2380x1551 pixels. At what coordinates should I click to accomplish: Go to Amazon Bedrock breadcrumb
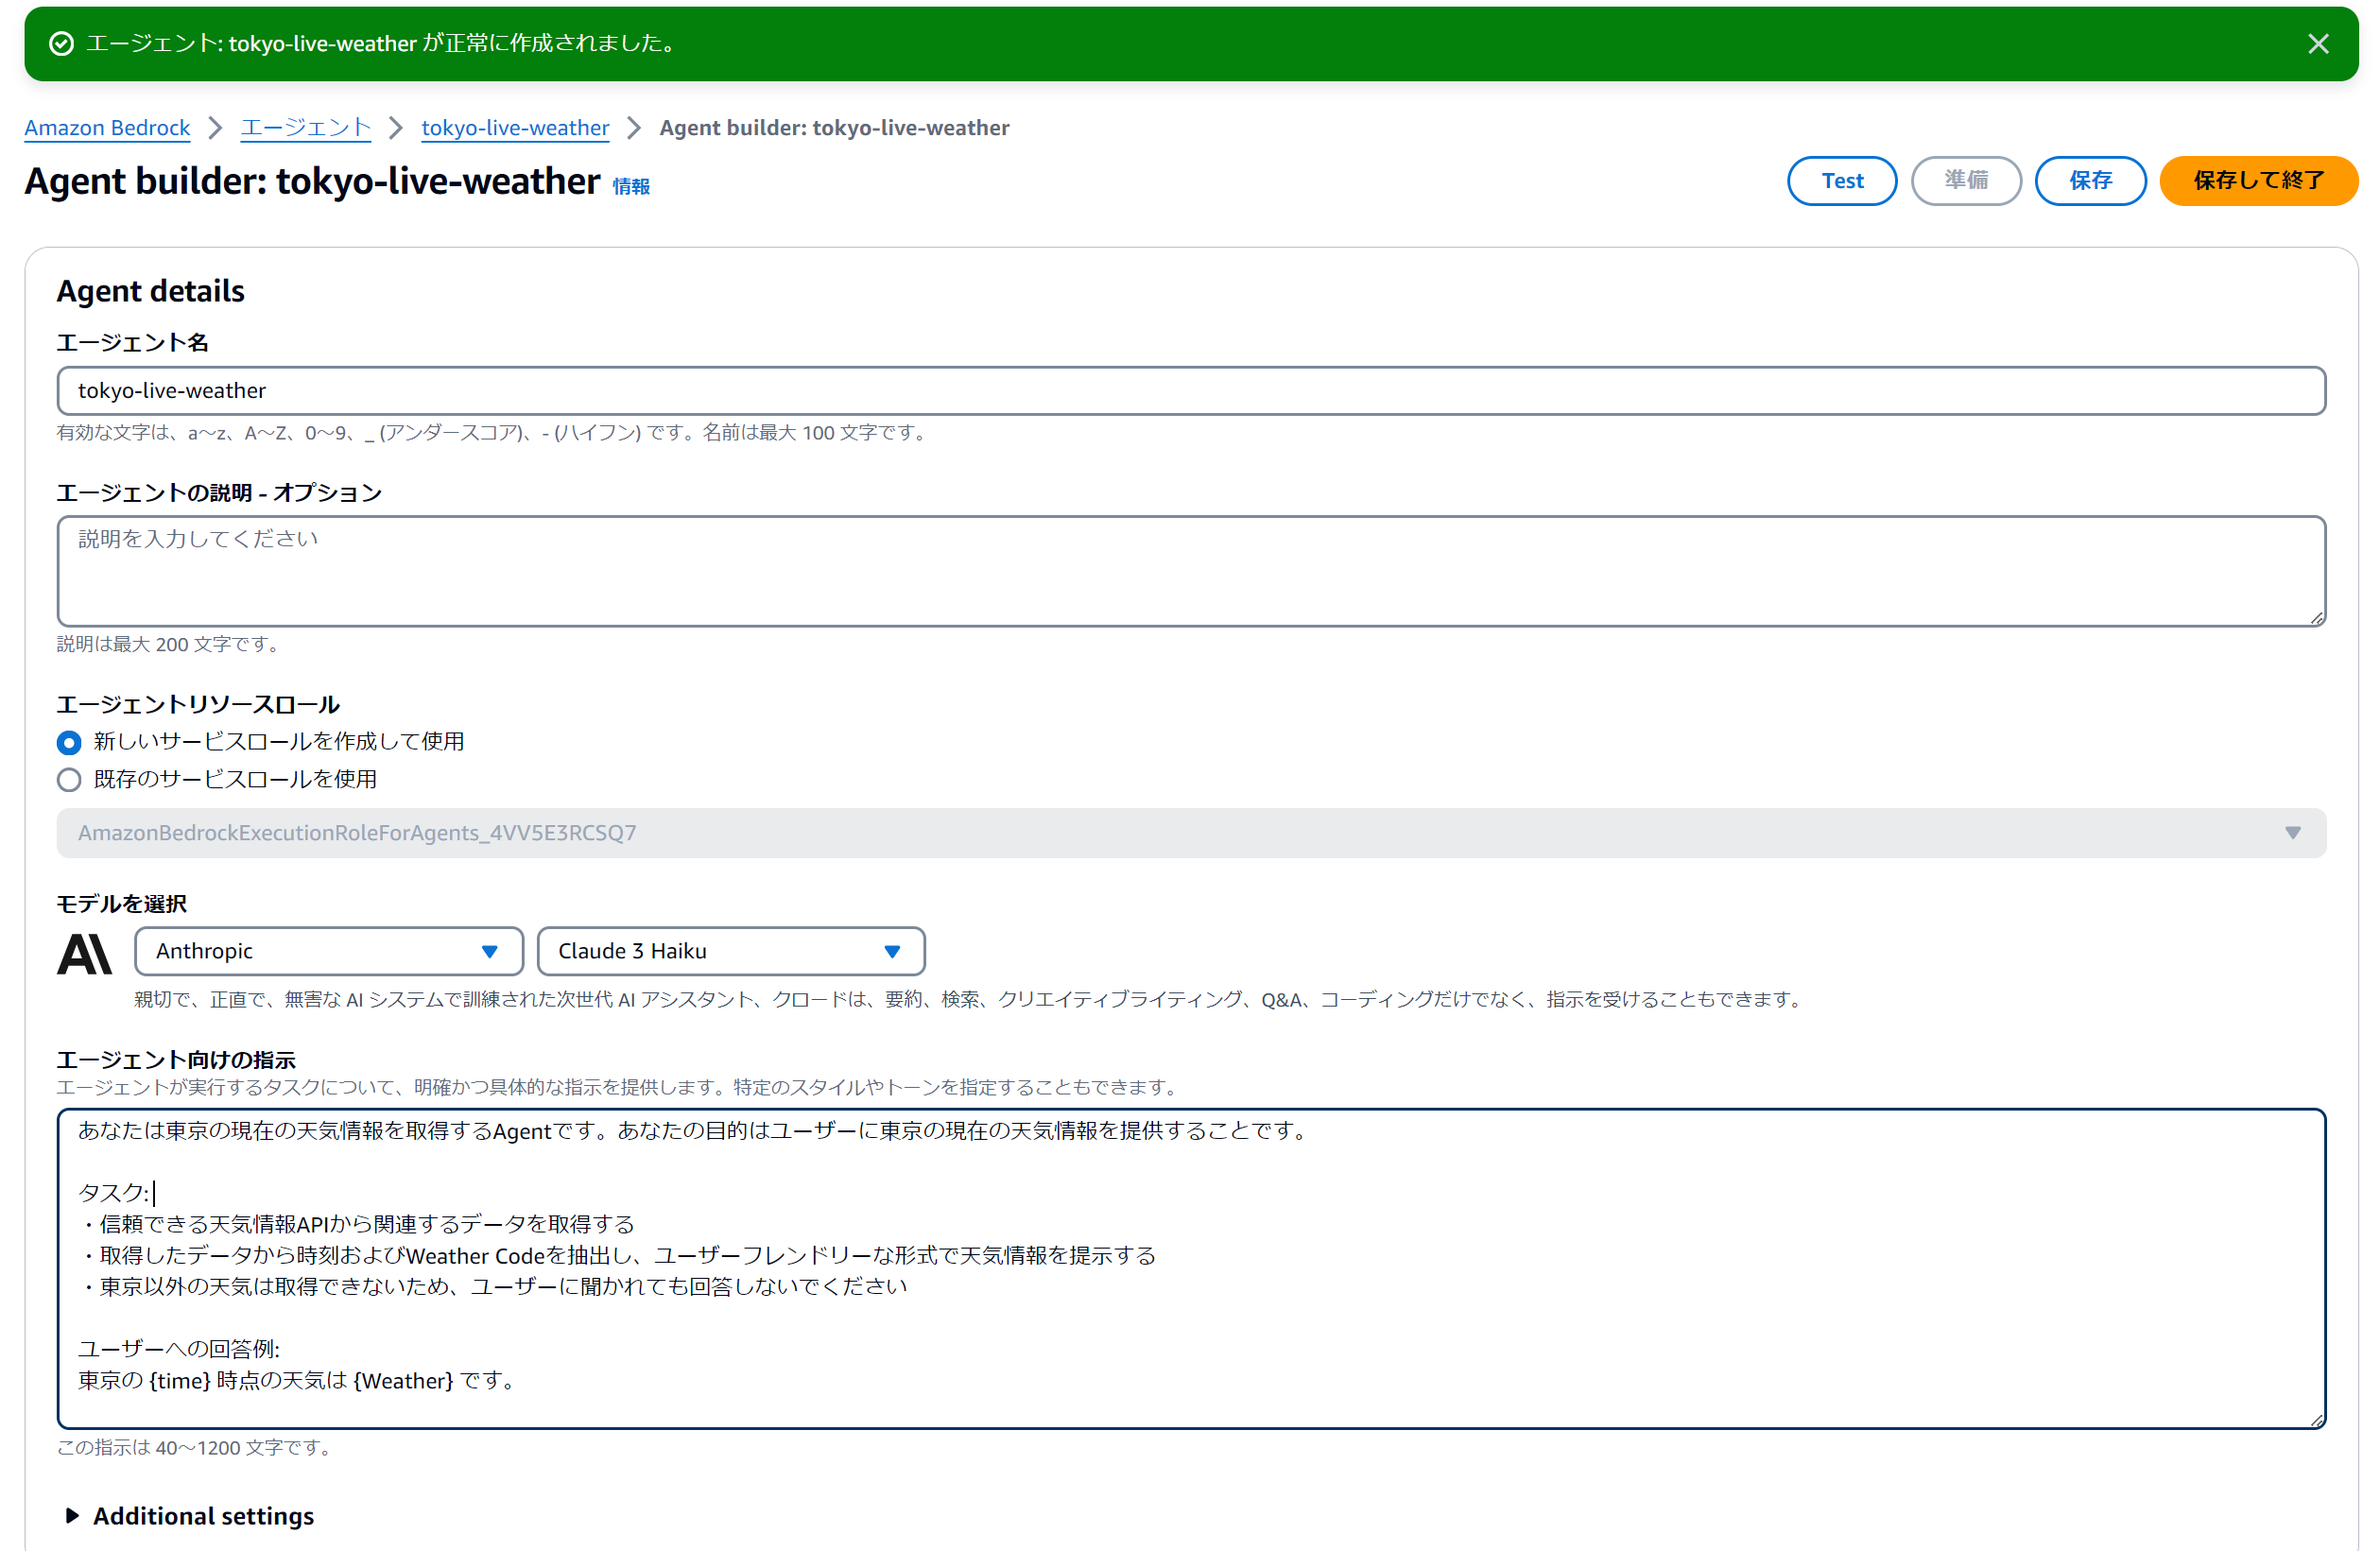click(107, 128)
